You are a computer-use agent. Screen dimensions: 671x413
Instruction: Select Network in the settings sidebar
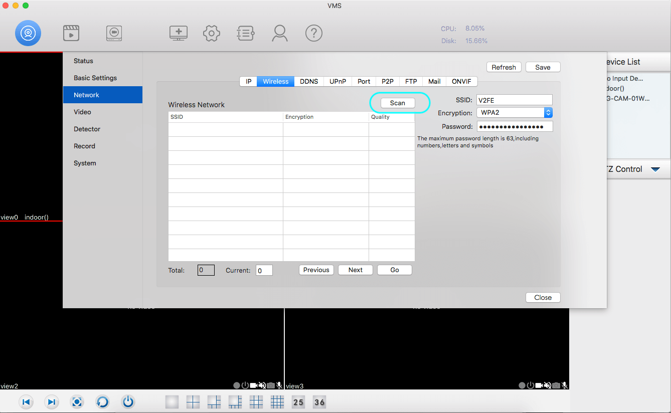(x=103, y=95)
